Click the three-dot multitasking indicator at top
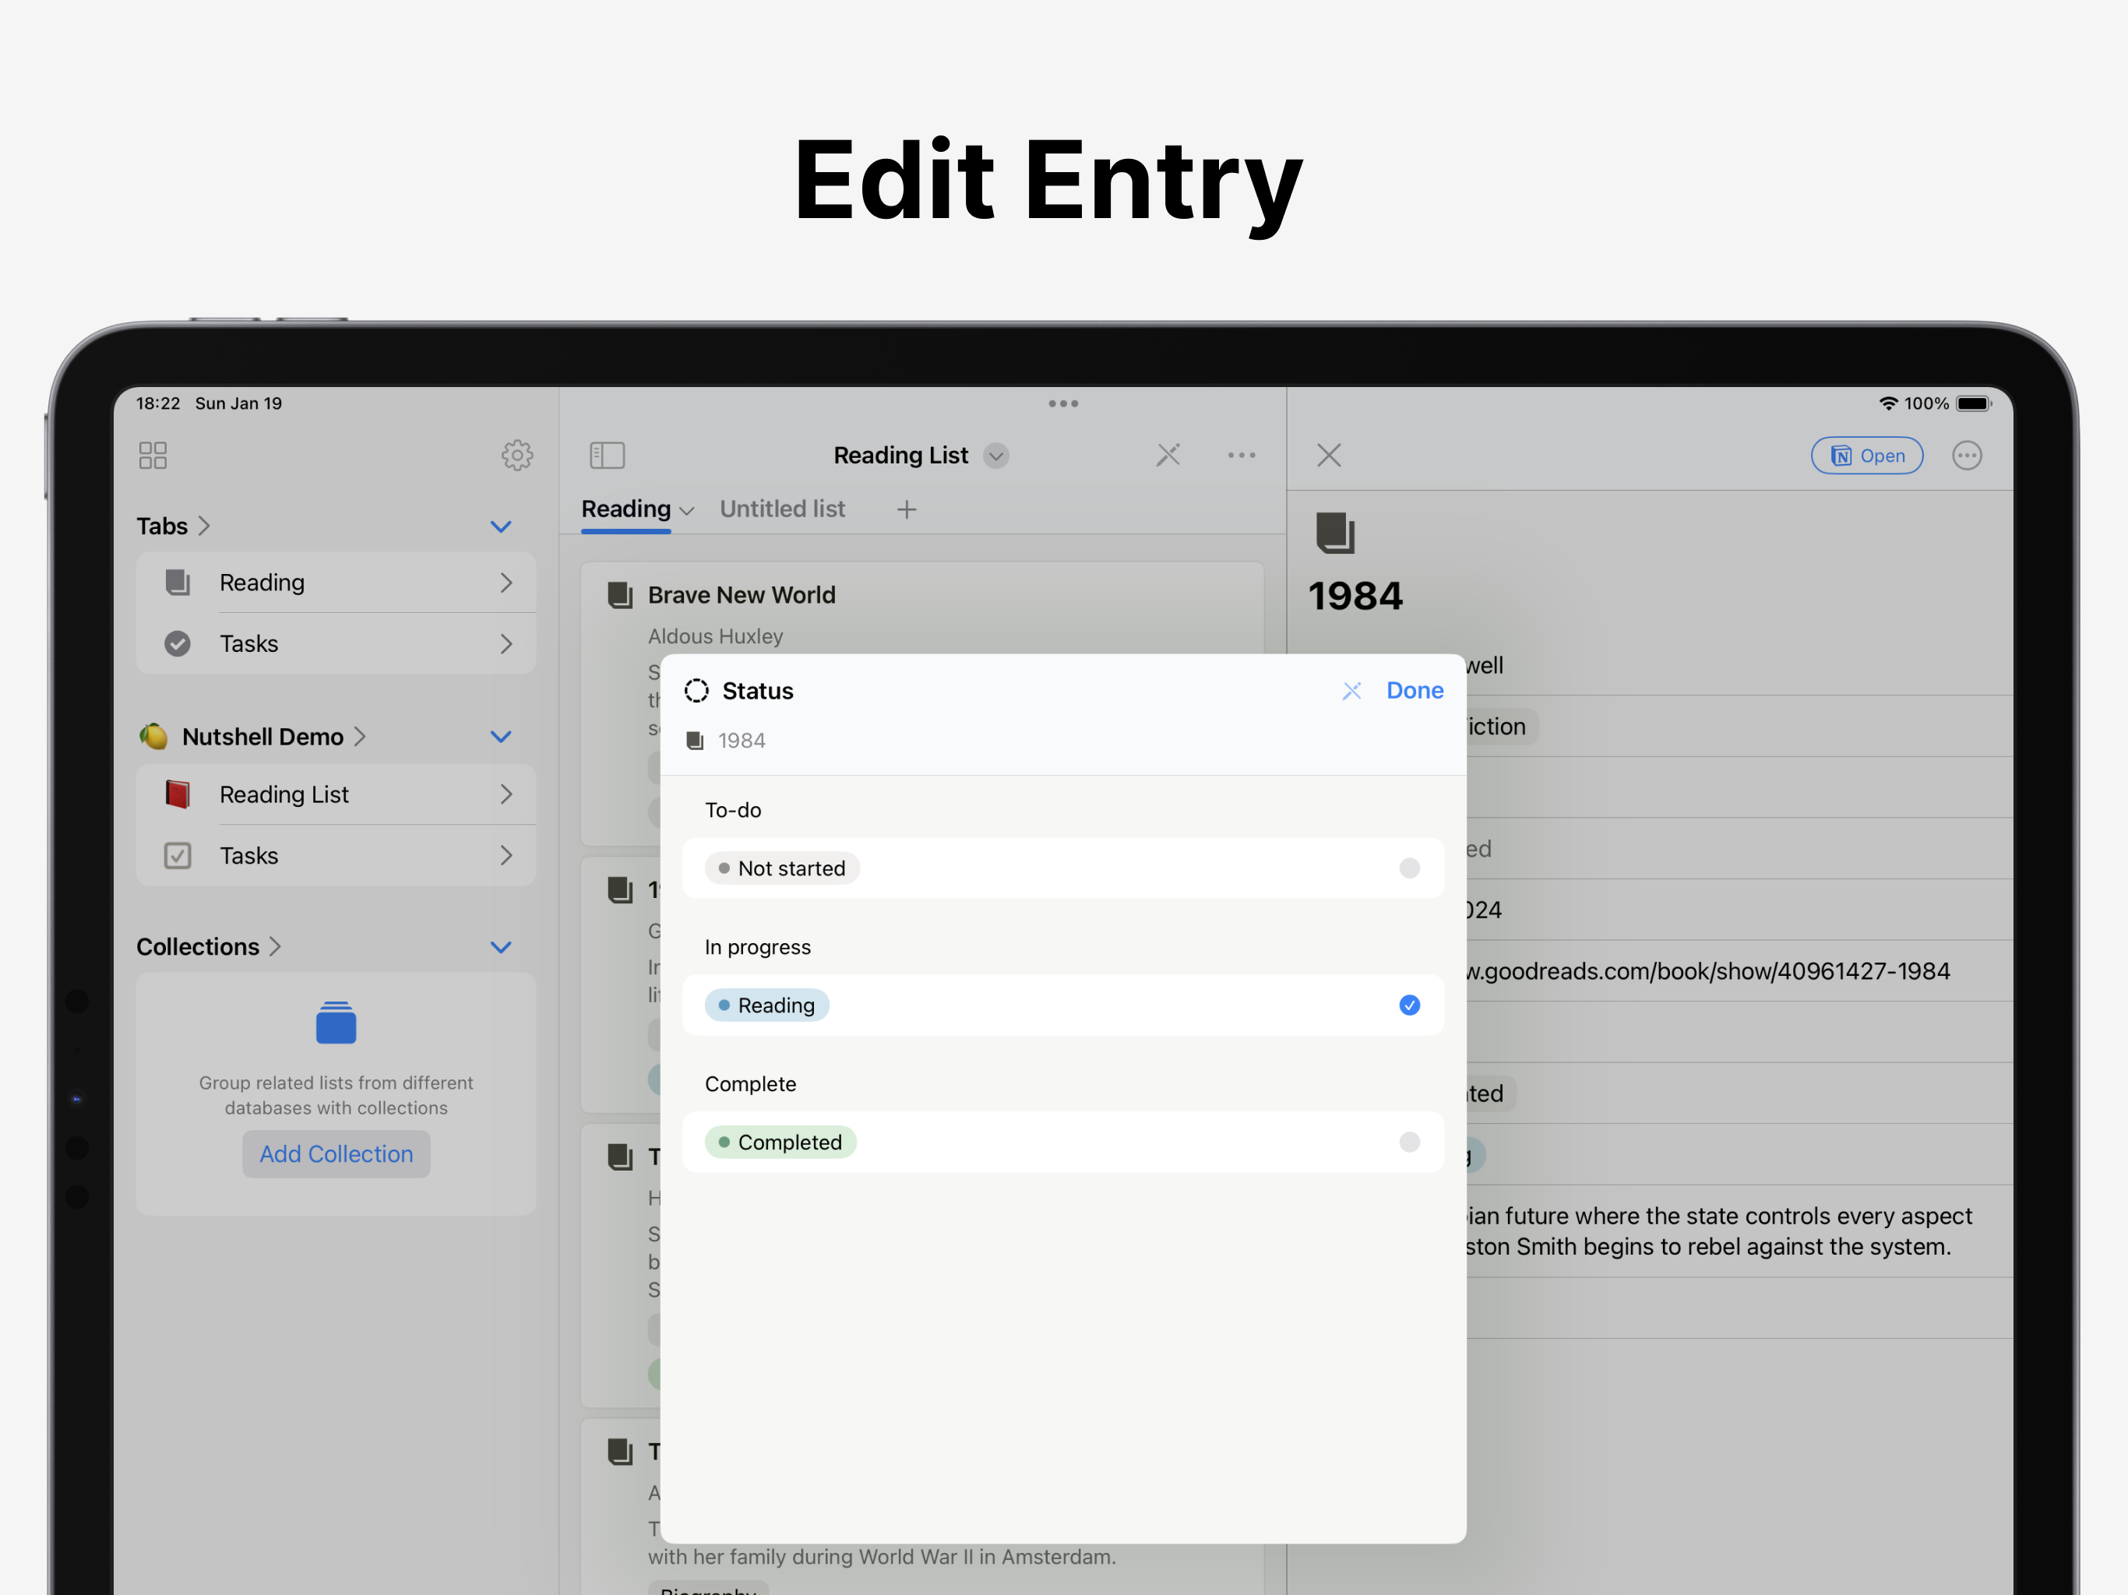The width and height of the screenshot is (2128, 1595). click(x=1063, y=404)
